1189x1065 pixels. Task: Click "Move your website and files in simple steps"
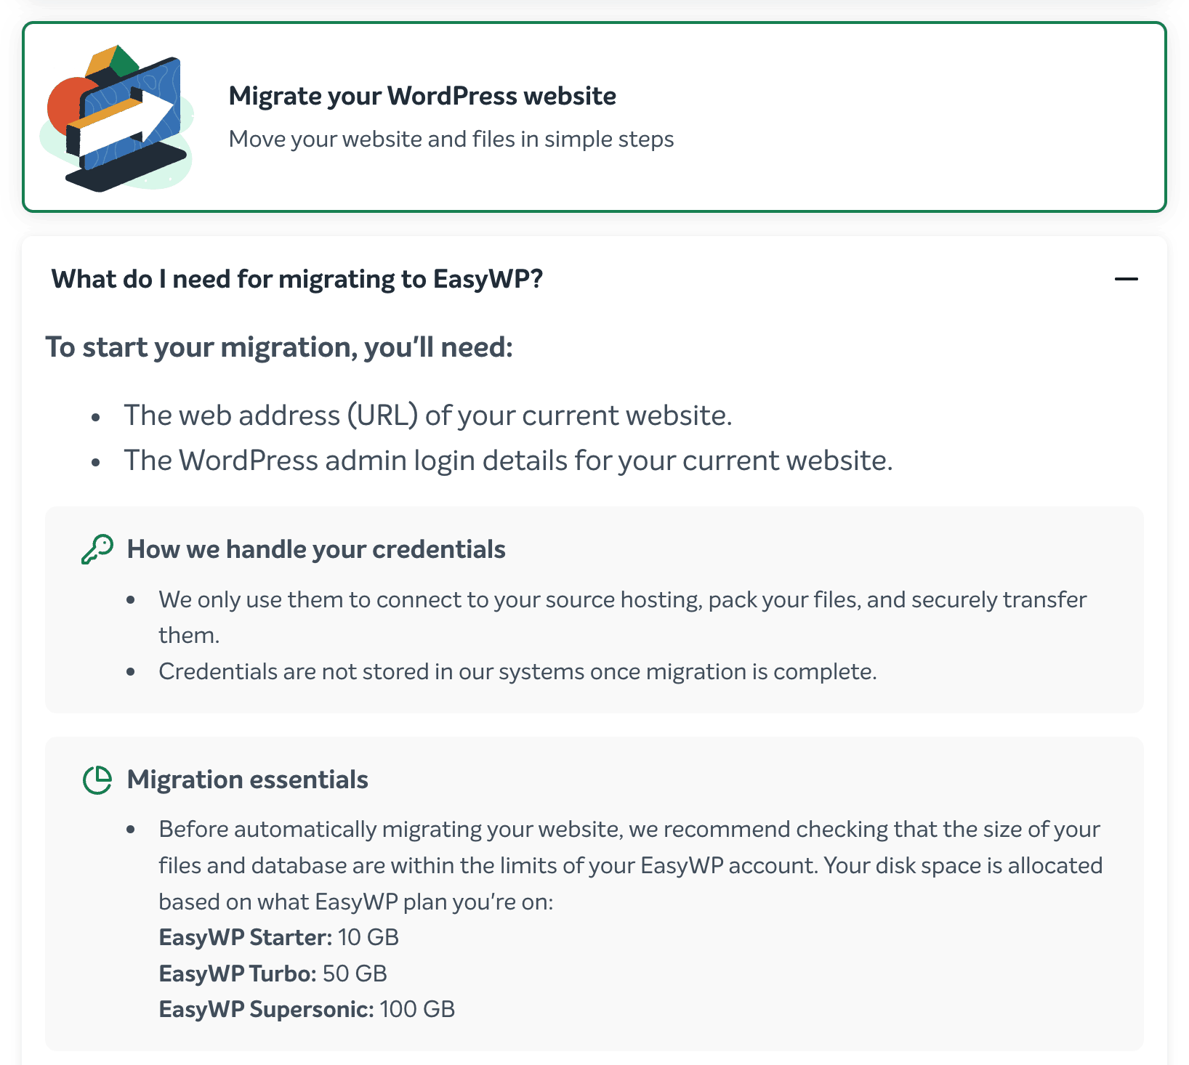point(451,139)
